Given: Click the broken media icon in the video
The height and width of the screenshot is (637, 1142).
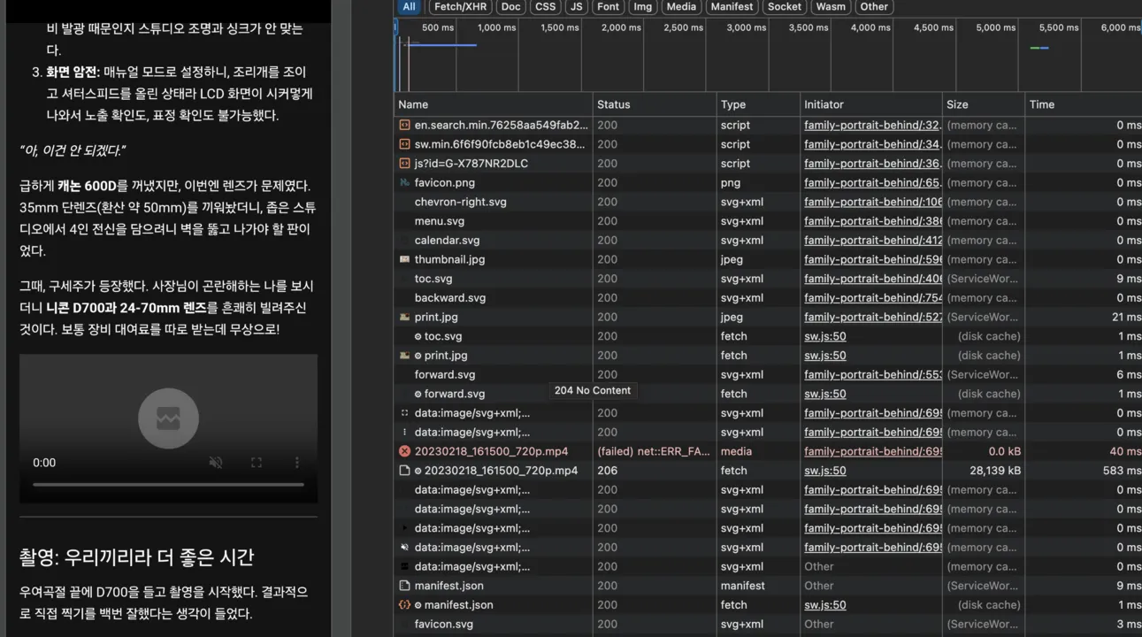Looking at the screenshot, I should click(168, 418).
